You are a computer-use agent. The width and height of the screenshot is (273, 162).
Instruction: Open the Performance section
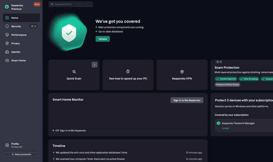tap(21, 35)
